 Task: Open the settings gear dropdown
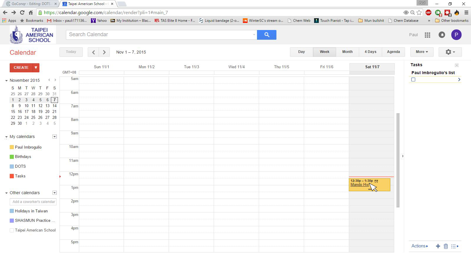click(x=450, y=52)
